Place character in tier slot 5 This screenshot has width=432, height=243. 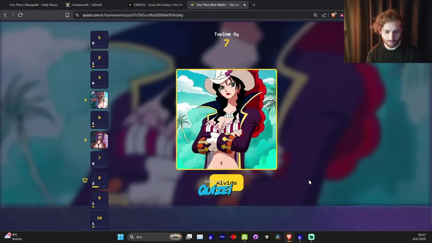(x=99, y=120)
